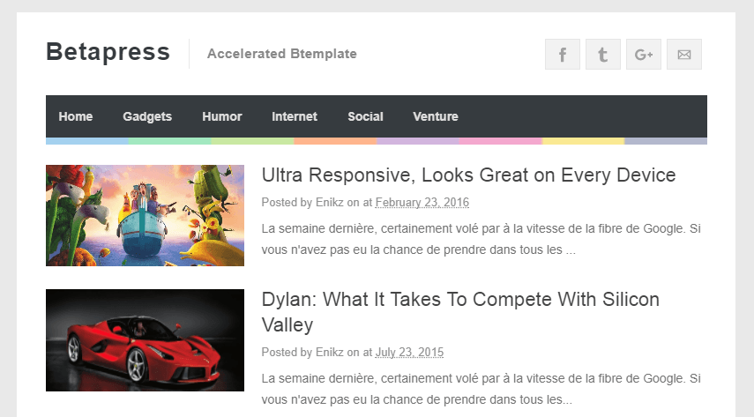Click the July 23, 2015 date link
This screenshot has height=417, width=754.
click(409, 353)
